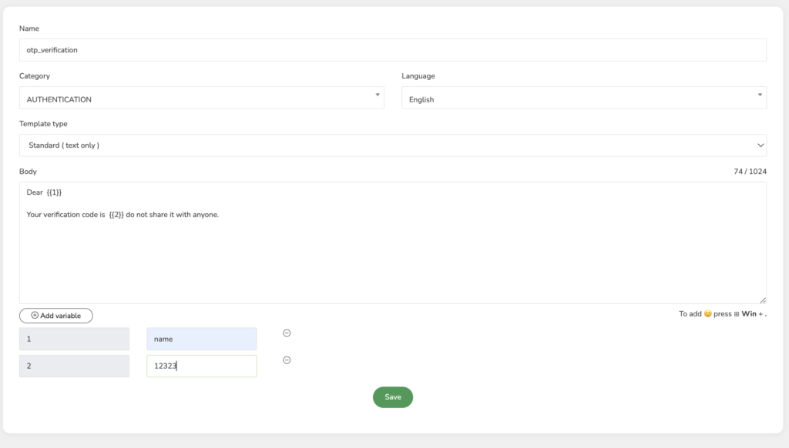Select the English language field
This screenshot has width=789, height=448.
584,98
